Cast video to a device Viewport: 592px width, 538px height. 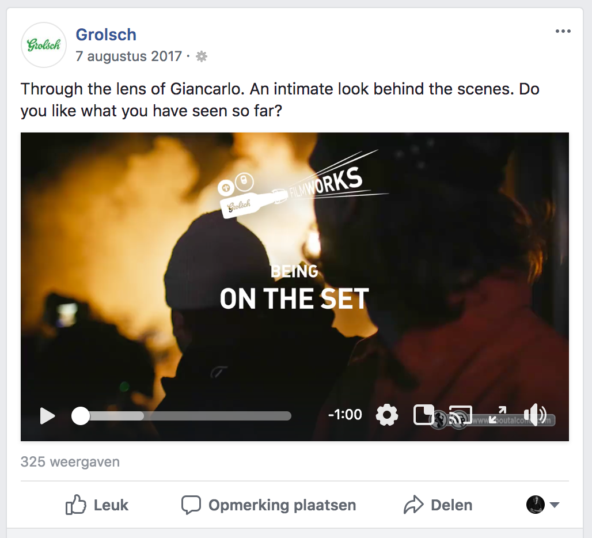(460, 415)
